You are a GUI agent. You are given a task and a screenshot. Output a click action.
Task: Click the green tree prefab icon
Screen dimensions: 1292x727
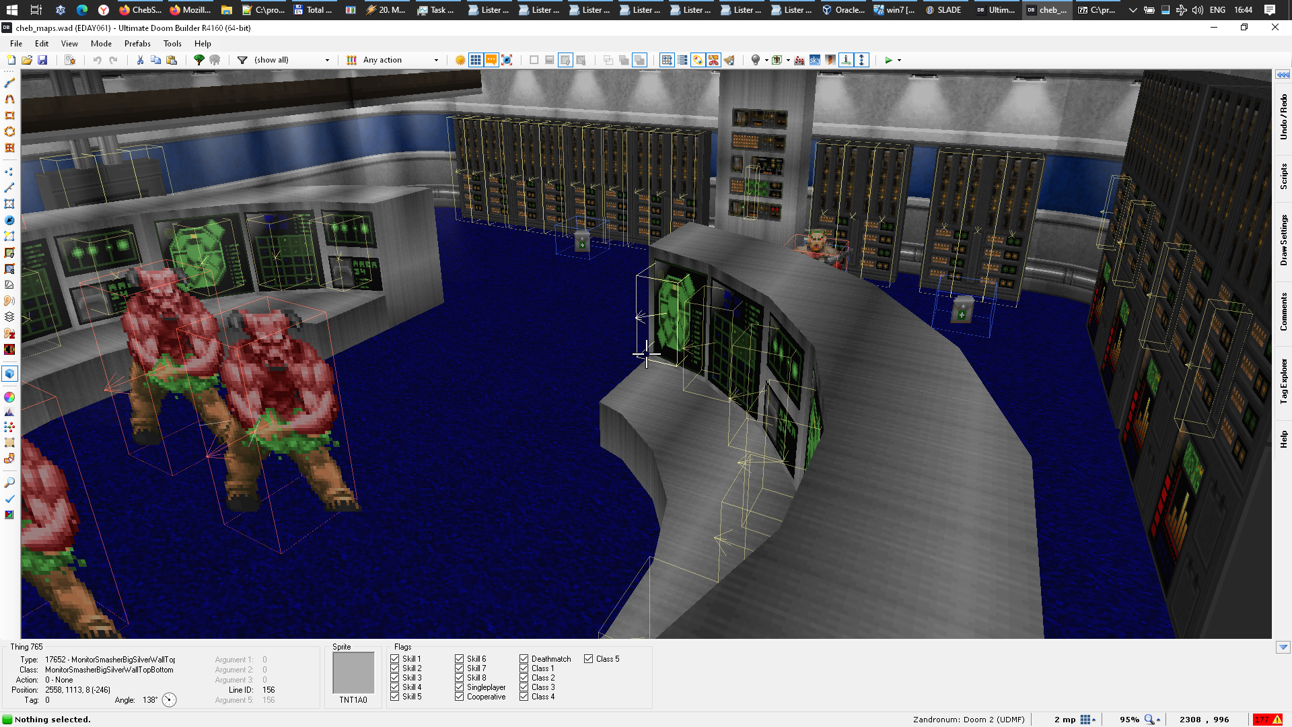coord(199,60)
